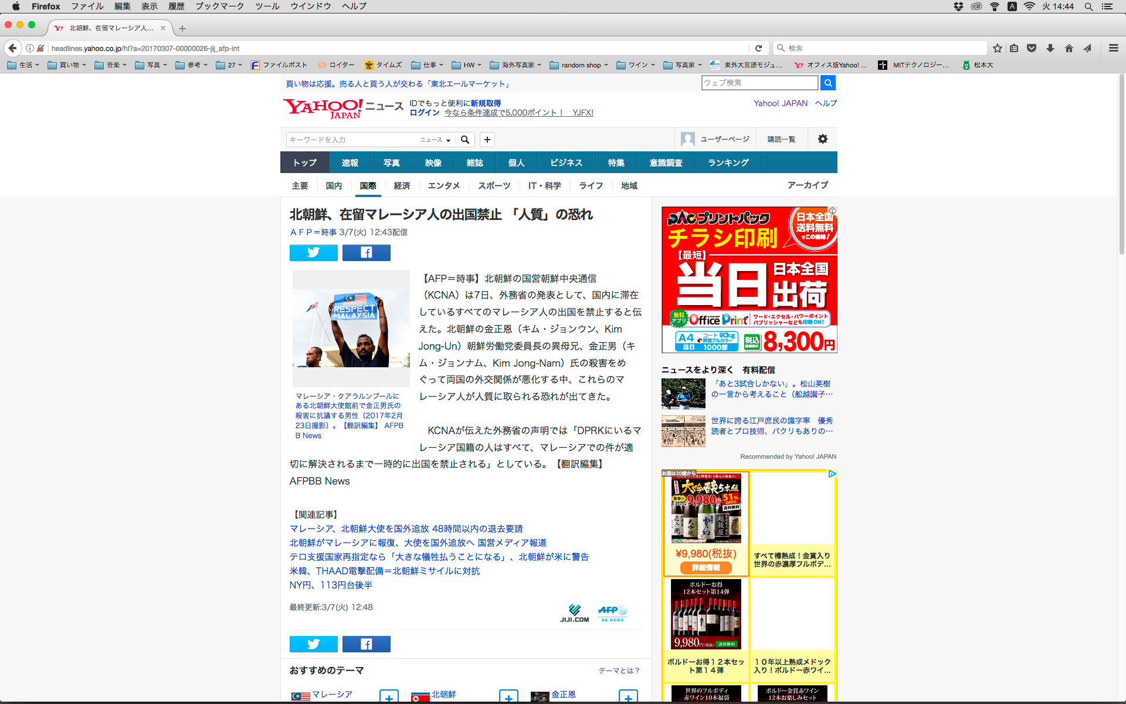Open Yahoo News settings gear
Image resolution: width=1126 pixels, height=704 pixels.
pos(822,139)
